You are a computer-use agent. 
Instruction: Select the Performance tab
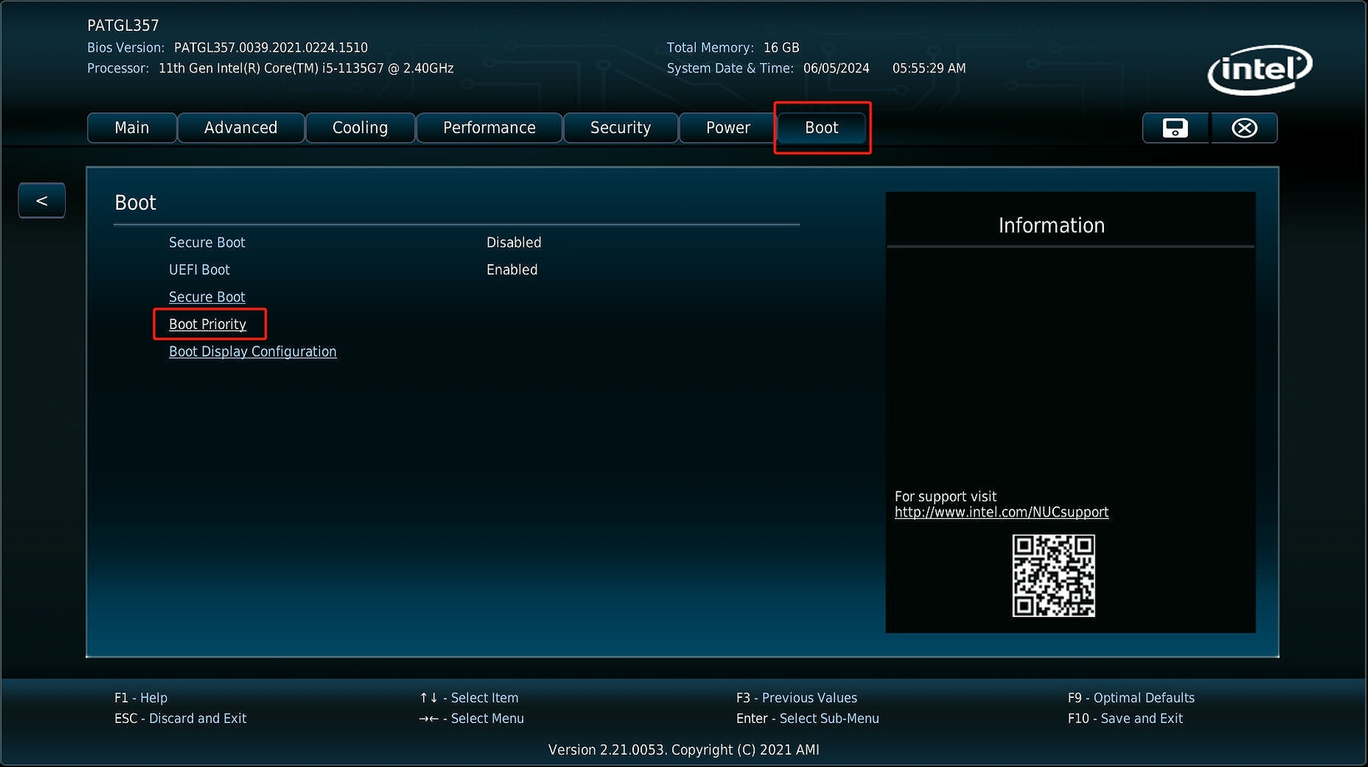(489, 128)
